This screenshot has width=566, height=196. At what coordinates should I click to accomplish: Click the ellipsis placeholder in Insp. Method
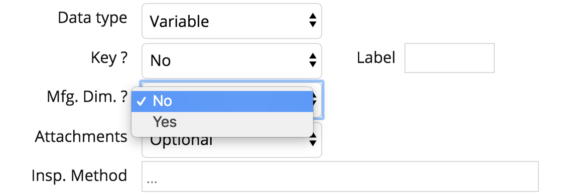click(152, 181)
